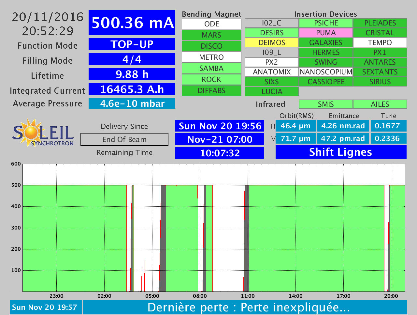Click the 4.26 nm.rad emittance value

(343, 126)
